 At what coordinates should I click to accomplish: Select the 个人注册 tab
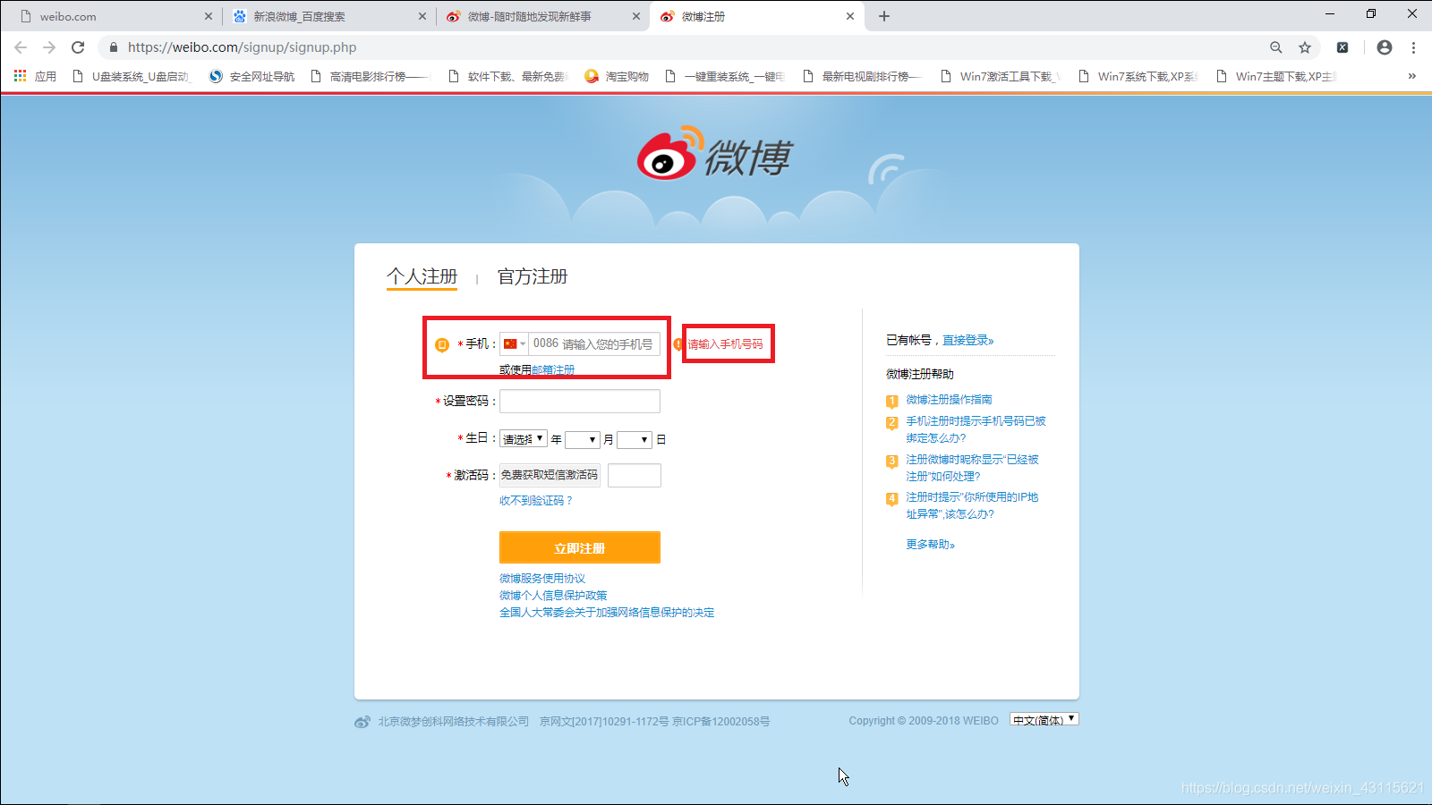point(422,276)
